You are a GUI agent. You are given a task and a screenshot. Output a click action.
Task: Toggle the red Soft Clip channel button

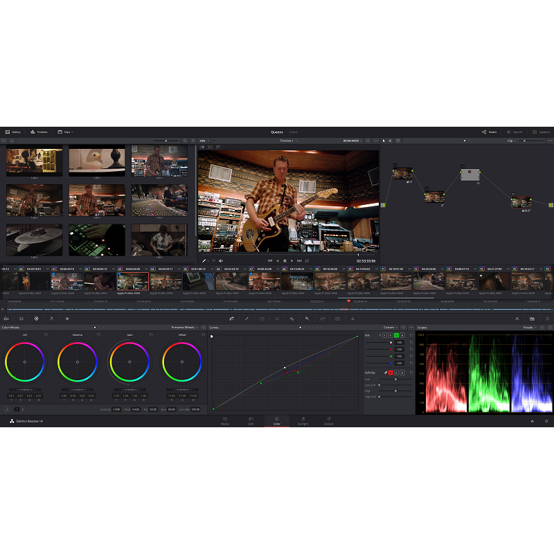pyautogui.click(x=391, y=373)
